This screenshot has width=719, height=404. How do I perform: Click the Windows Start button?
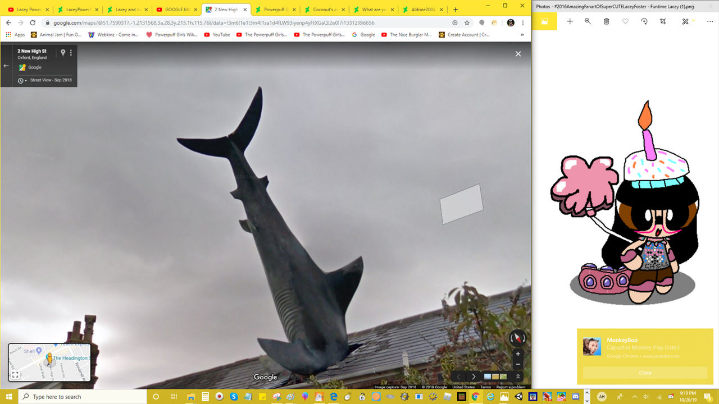(9, 397)
